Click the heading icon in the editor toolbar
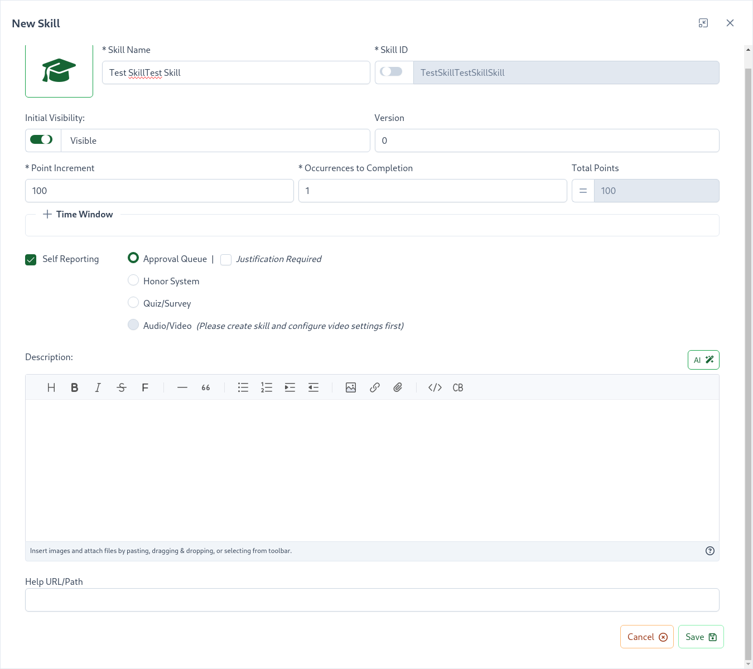This screenshot has height=669, width=753. pyautogui.click(x=51, y=387)
